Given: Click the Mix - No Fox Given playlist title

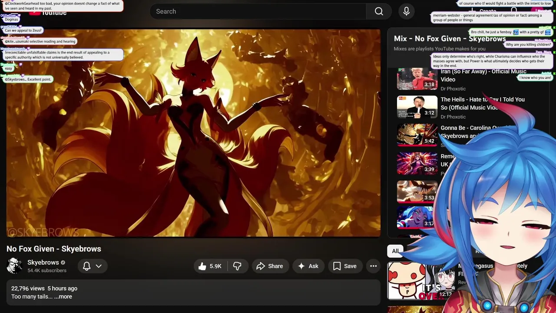Looking at the screenshot, I should tap(450, 39).
